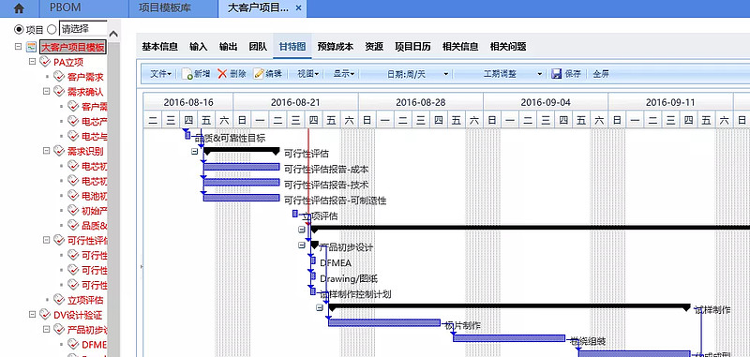Click the 保存 floppy disk save icon
Image resolution: width=750 pixels, height=357 pixels.
point(556,74)
